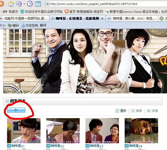Click the blue play button
The height and width of the screenshot is (150, 167).
pos(16,110)
